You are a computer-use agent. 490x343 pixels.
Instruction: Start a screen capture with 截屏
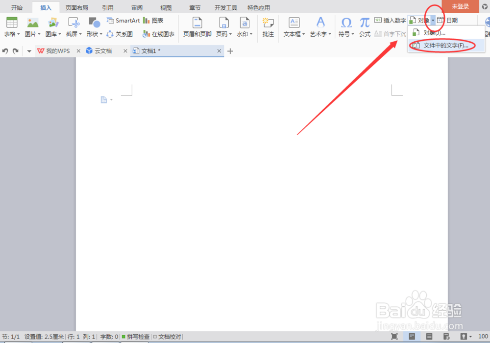tap(74, 23)
